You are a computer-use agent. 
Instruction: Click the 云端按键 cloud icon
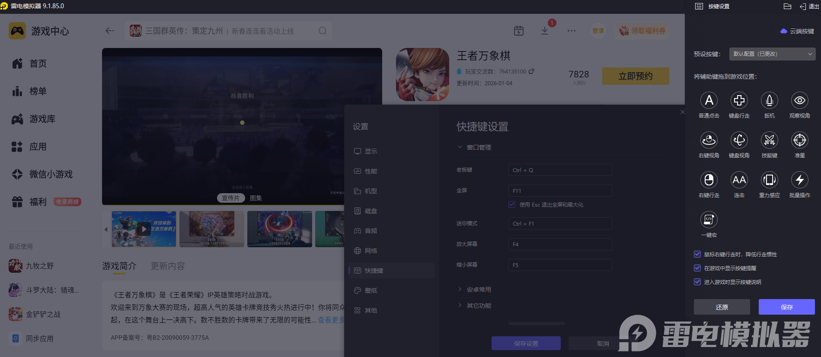tap(783, 31)
